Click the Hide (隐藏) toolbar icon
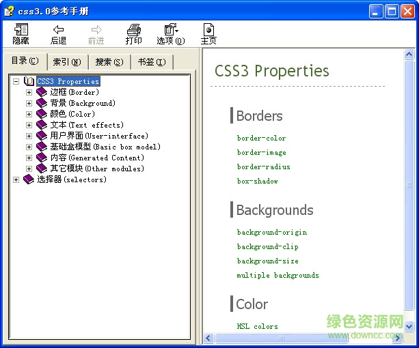The height and width of the screenshot is (348, 419). pyautogui.click(x=21, y=29)
